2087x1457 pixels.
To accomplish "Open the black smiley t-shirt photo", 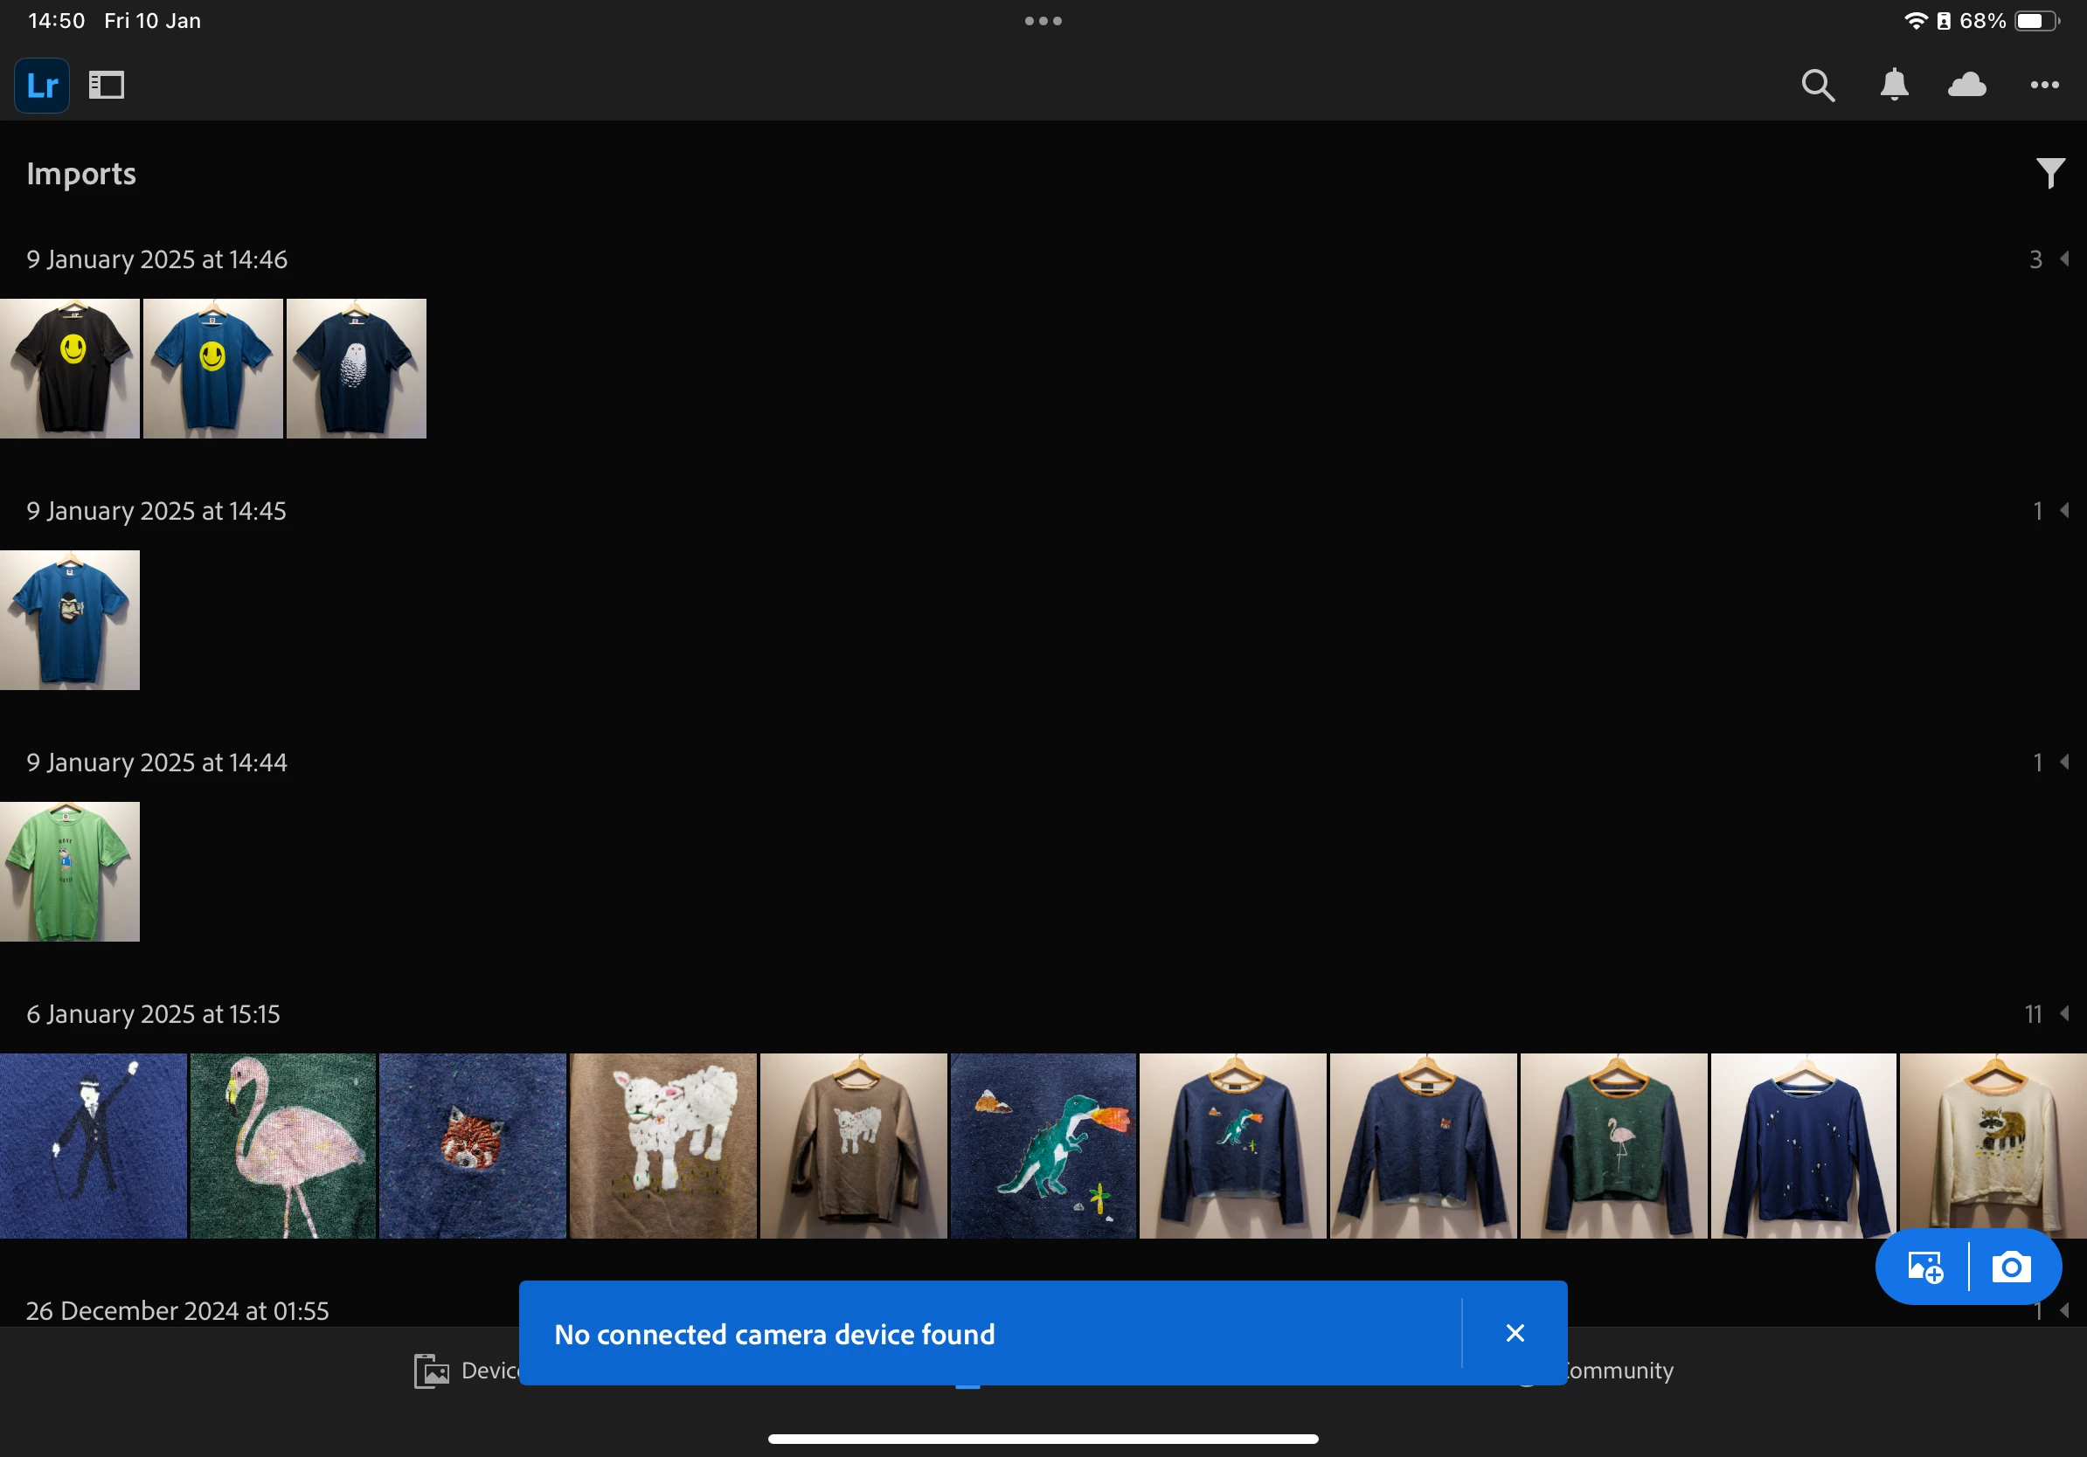I will (70, 369).
